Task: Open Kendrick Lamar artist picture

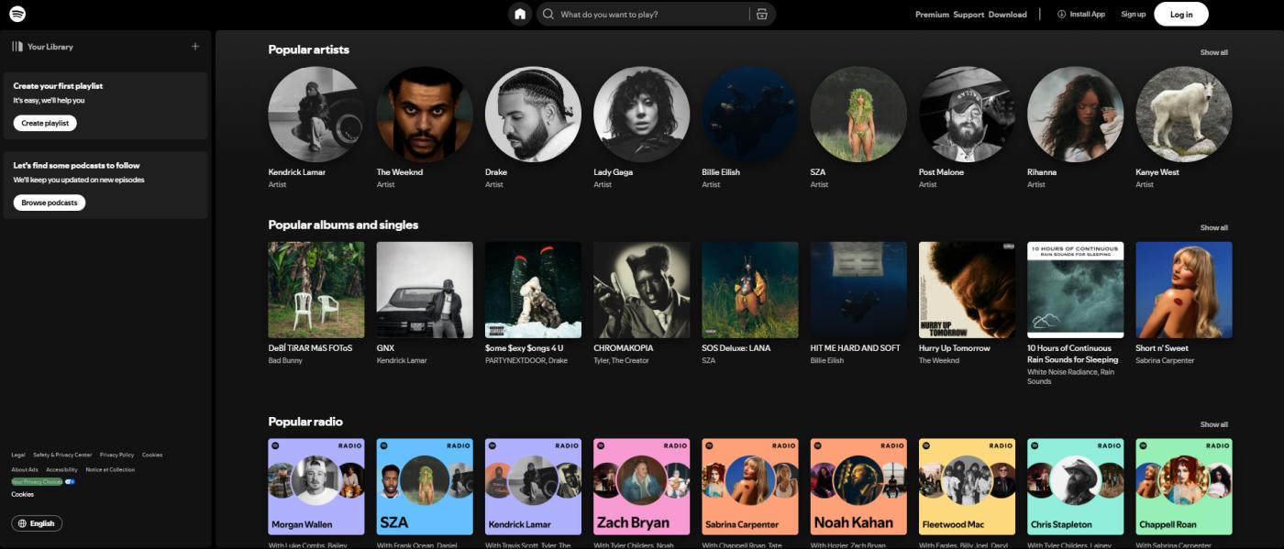Action: (x=315, y=114)
